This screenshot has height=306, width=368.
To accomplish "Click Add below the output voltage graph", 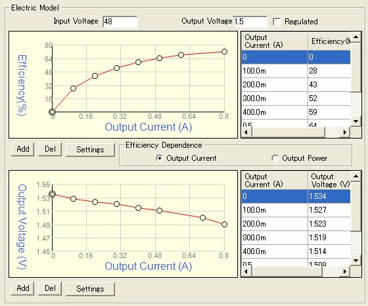I will tap(23, 288).
